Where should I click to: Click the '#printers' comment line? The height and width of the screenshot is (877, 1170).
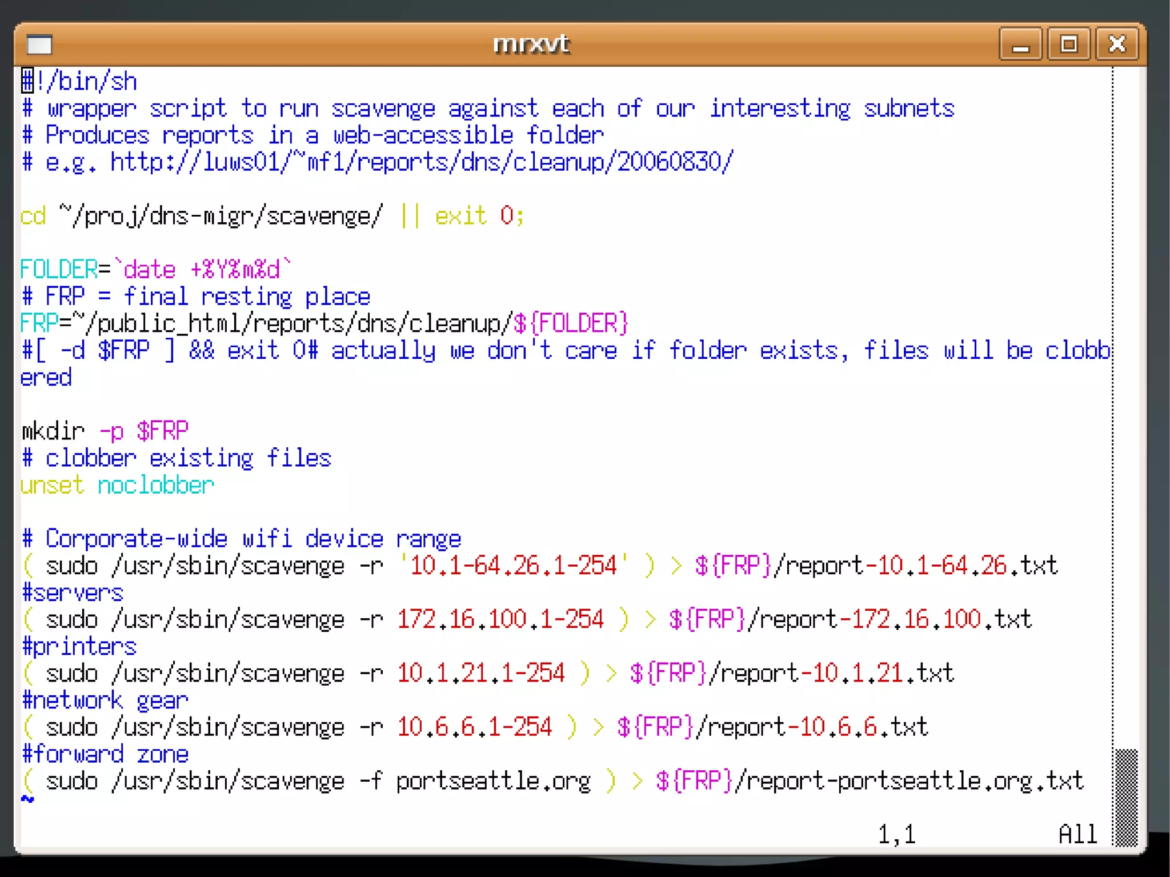[x=79, y=647]
